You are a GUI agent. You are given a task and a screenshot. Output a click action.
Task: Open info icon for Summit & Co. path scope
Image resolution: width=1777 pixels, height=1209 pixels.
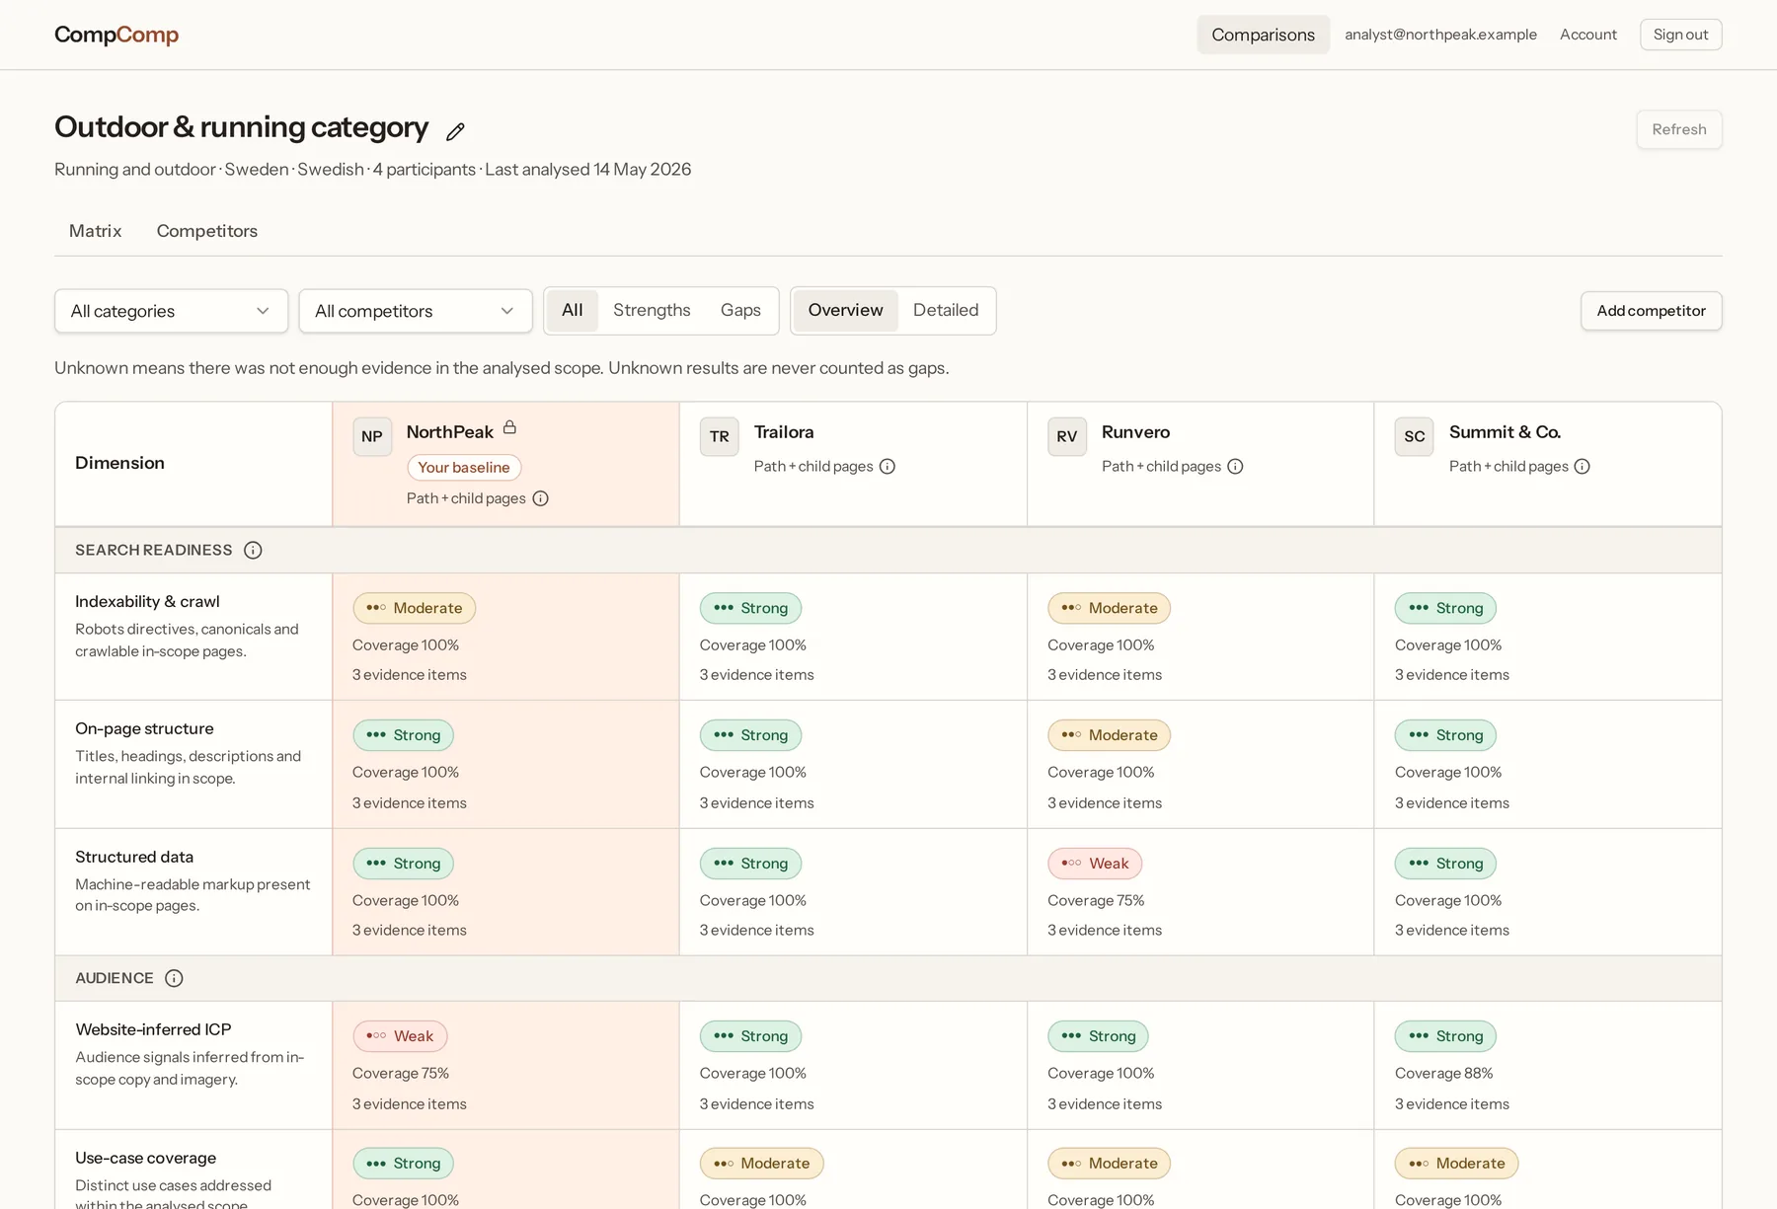1583,466
